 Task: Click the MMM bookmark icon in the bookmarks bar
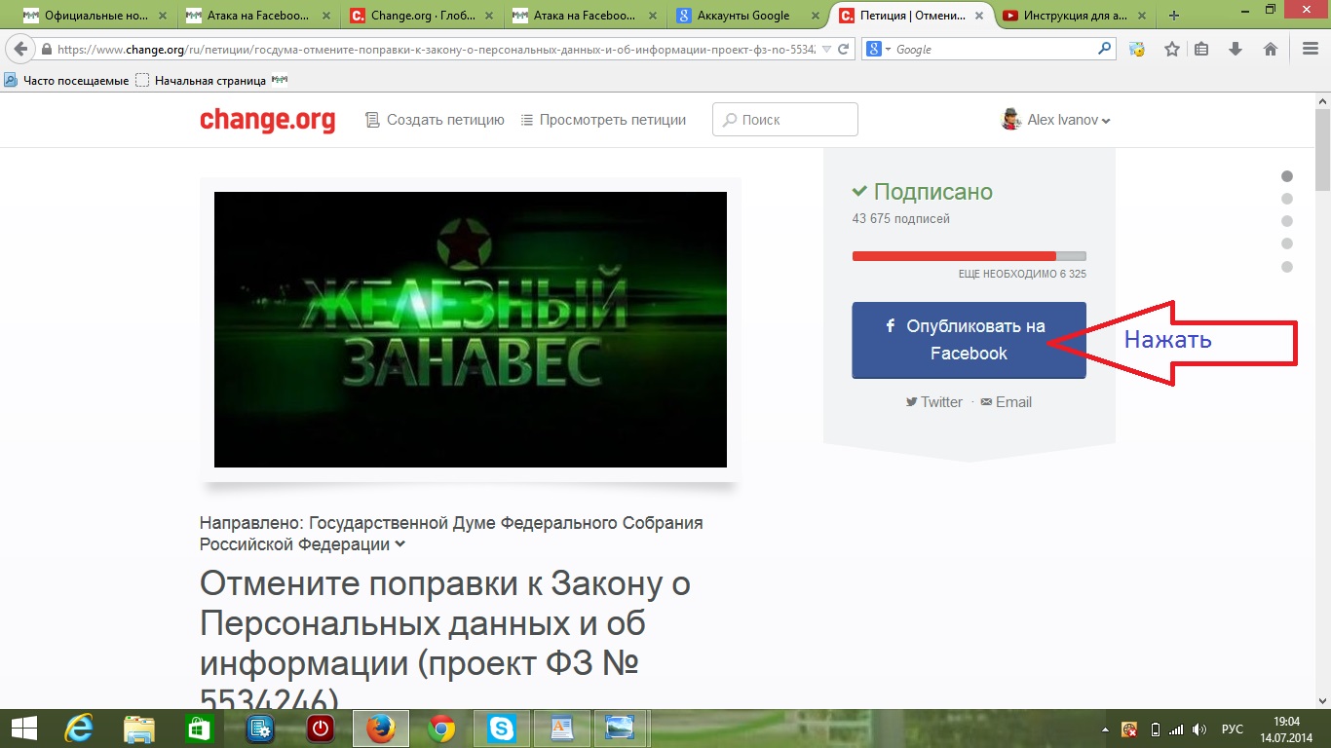pyautogui.click(x=280, y=80)
